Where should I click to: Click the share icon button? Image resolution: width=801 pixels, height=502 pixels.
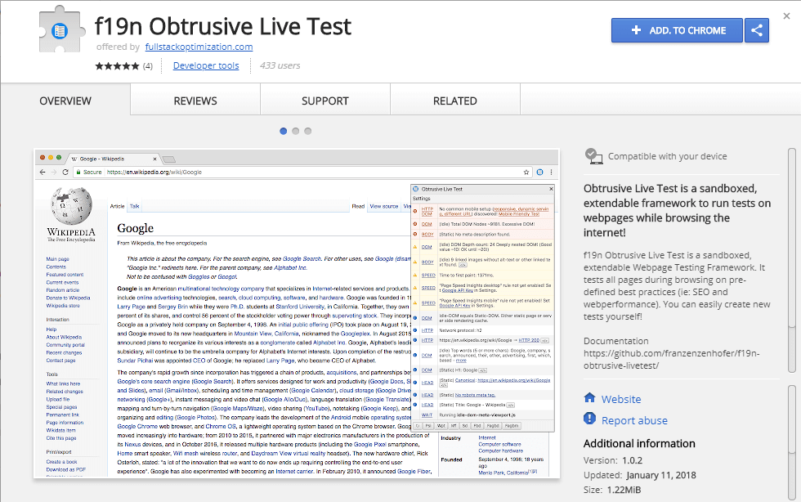coord(757,30)
